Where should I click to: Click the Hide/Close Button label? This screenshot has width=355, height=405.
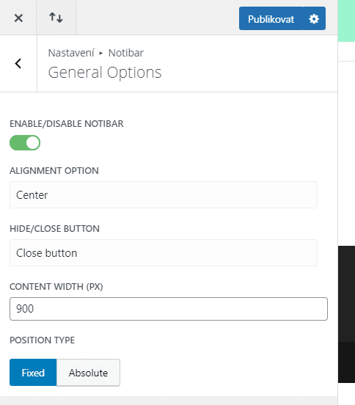pos(54,229)
